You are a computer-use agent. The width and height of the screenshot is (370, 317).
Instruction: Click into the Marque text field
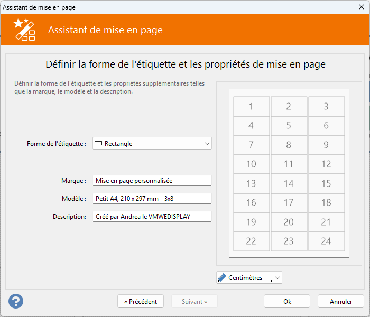152,181
